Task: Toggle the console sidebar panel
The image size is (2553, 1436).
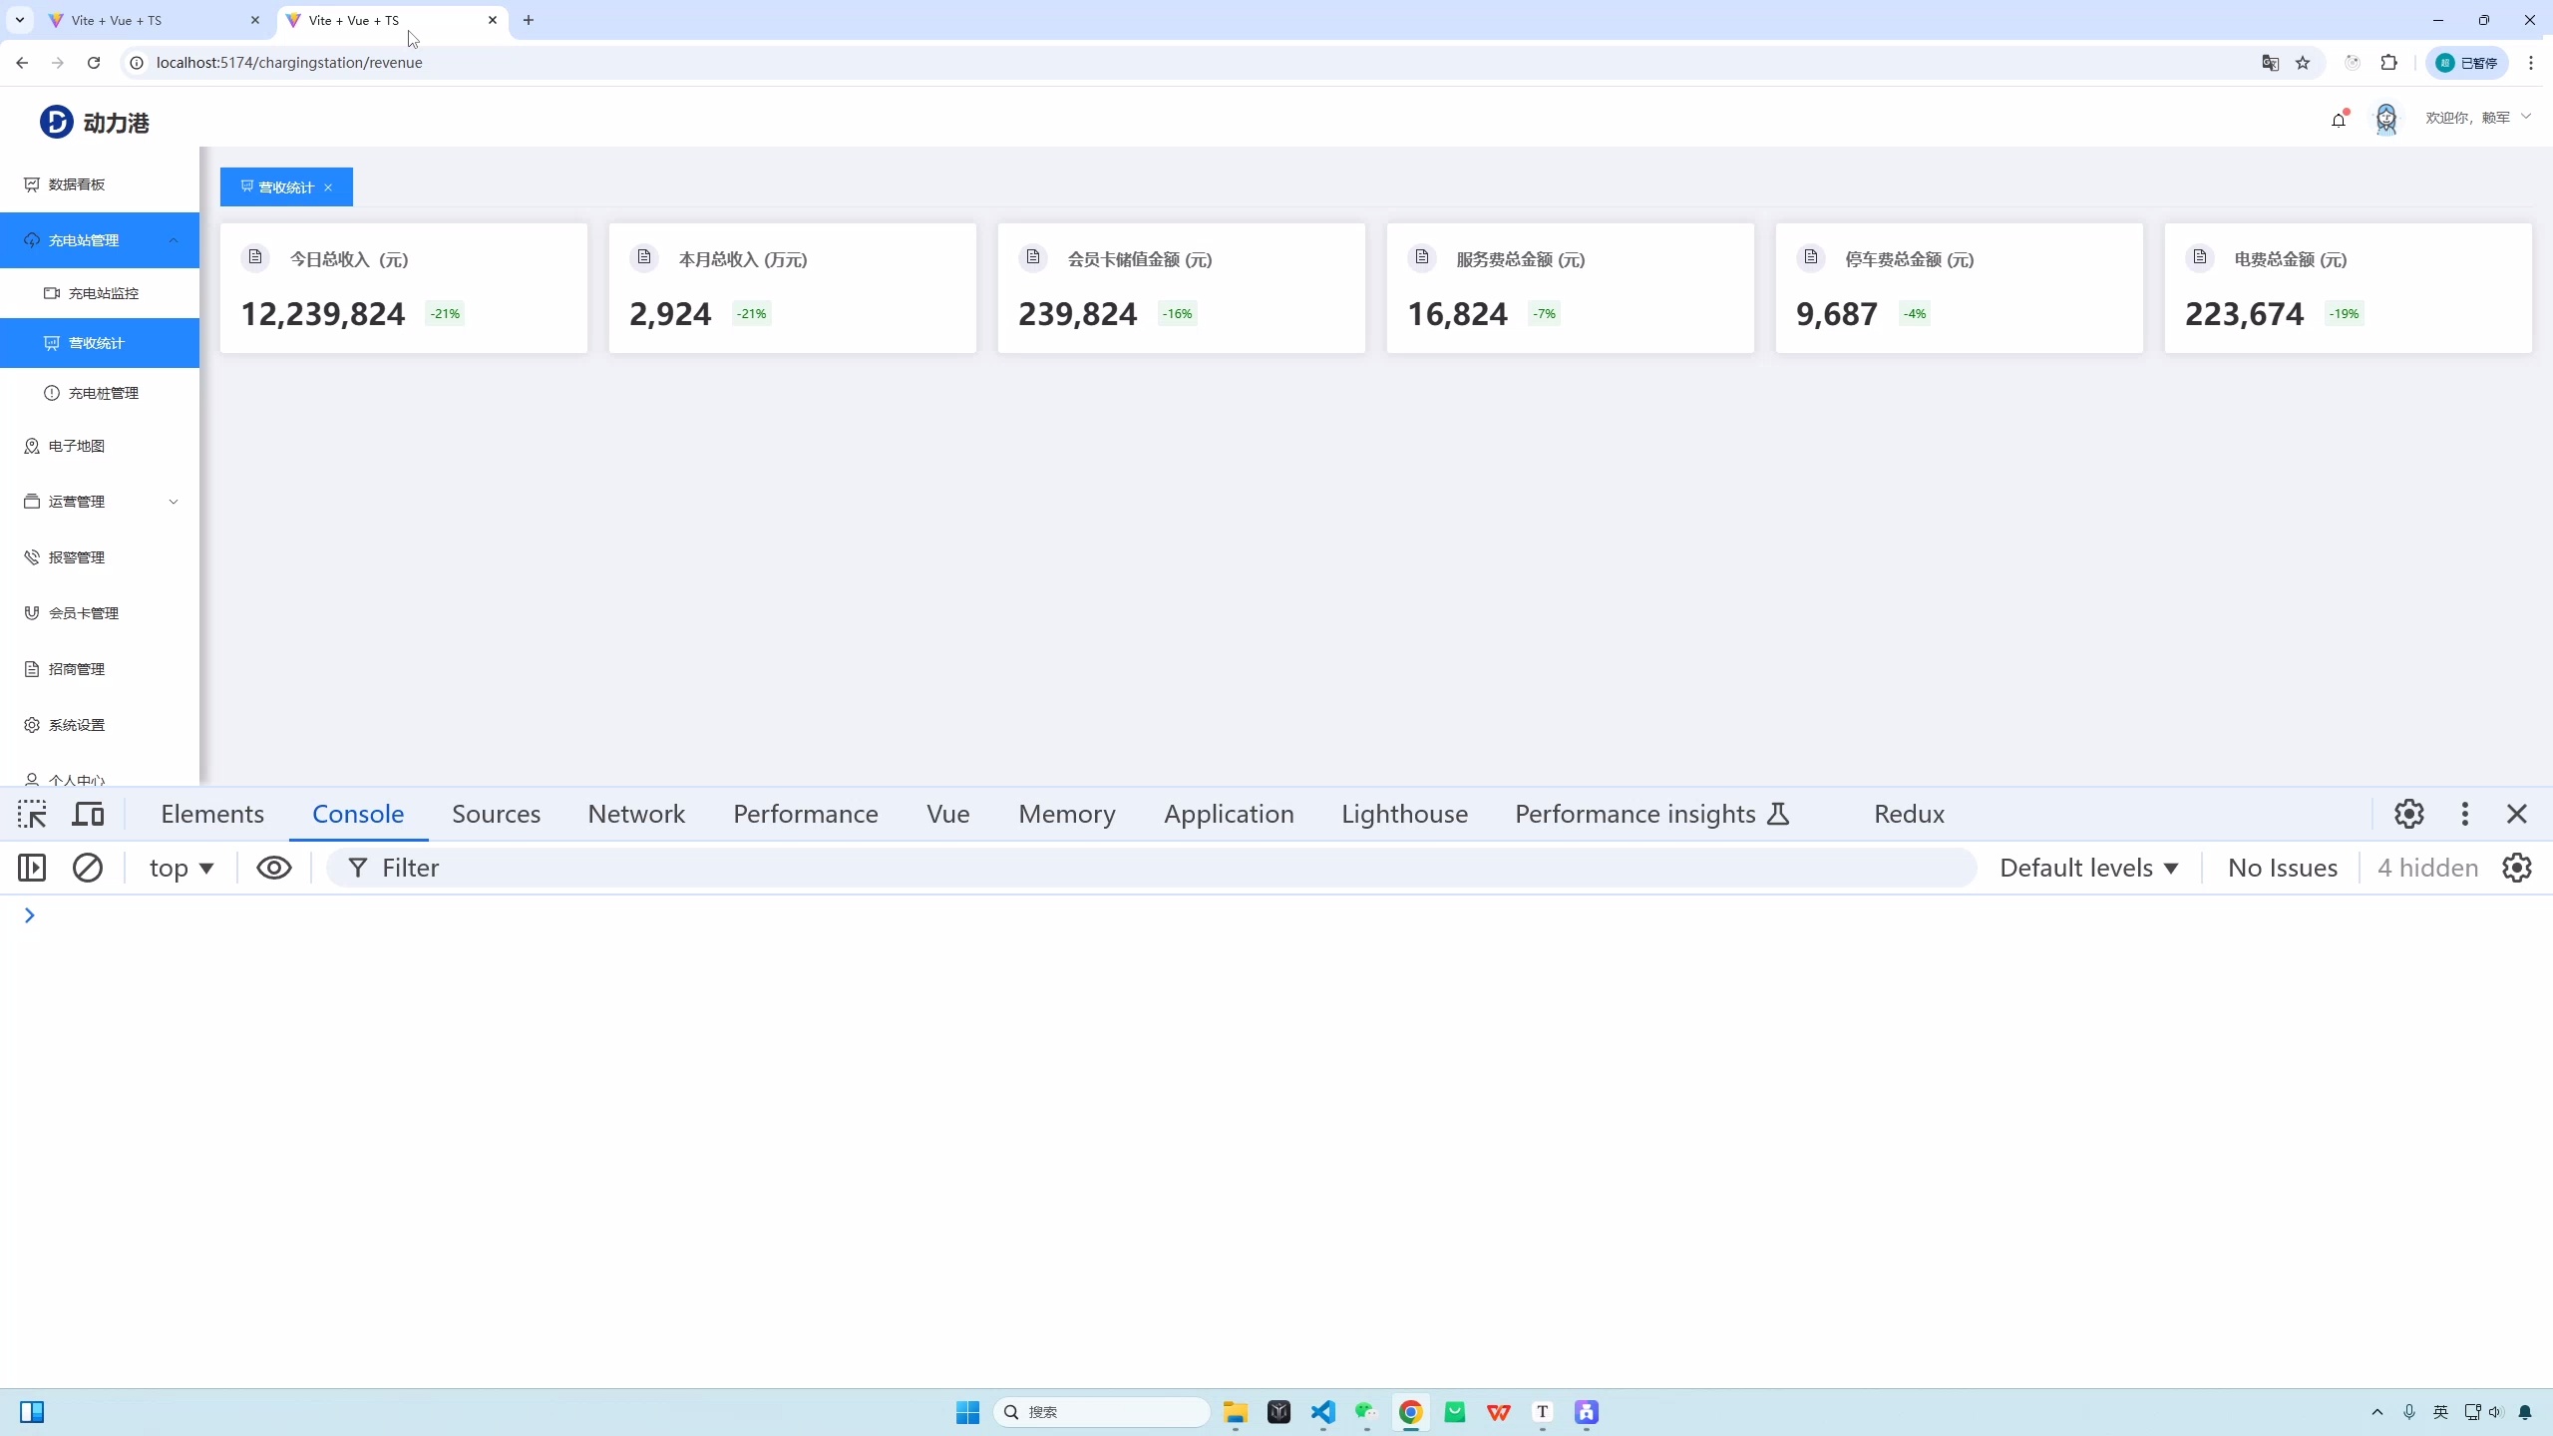Action: (32, 868)
